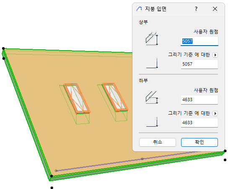Click the purple pivot line midpoint node
Screen dimensions: 228x189
[142, 159]
